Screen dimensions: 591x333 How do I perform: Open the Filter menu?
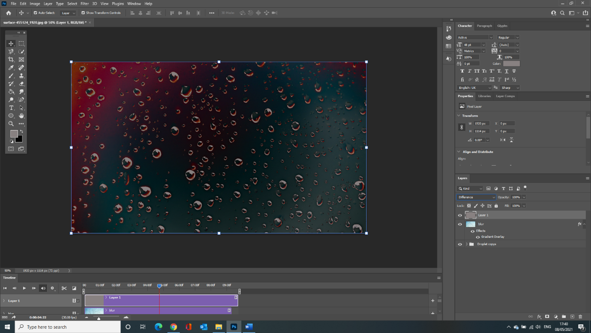tap(84, 3)
